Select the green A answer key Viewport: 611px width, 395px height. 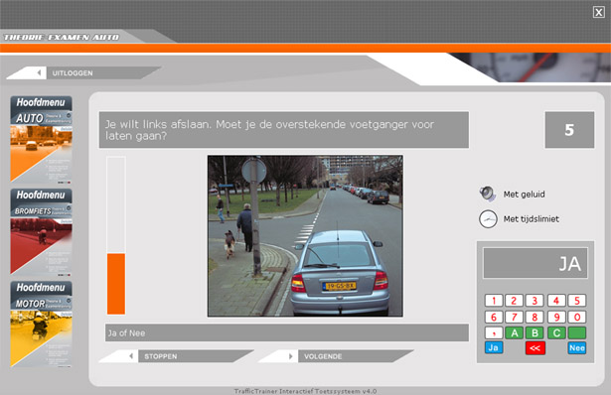coord(515,332)
